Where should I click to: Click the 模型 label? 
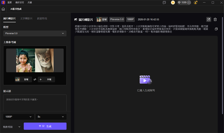point(6,27)
